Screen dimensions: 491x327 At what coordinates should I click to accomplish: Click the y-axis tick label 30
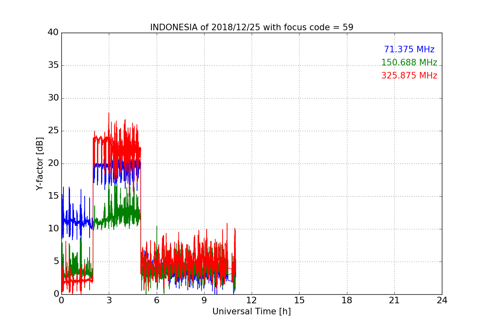(54, 98)
